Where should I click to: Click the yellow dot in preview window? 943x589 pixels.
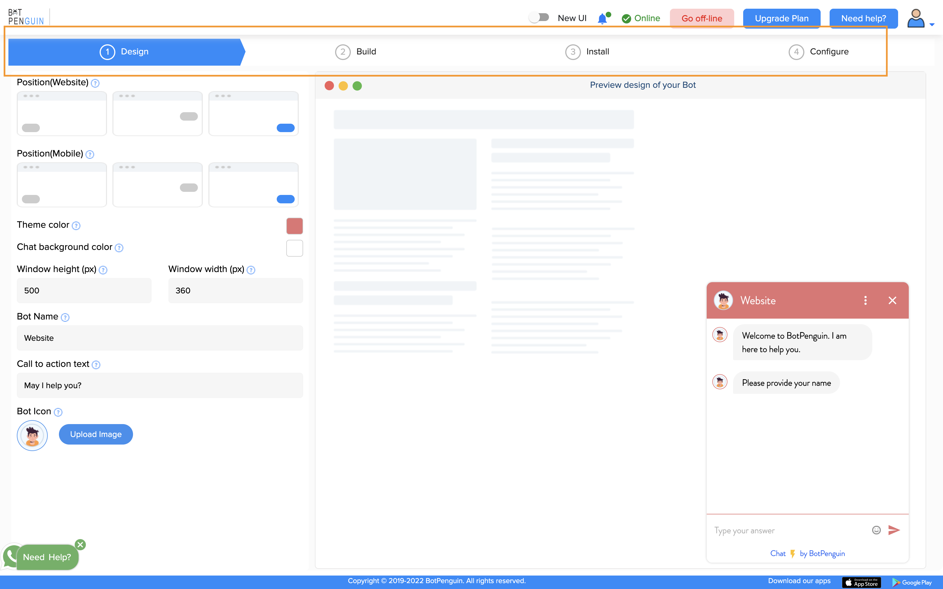coord(343,86)
